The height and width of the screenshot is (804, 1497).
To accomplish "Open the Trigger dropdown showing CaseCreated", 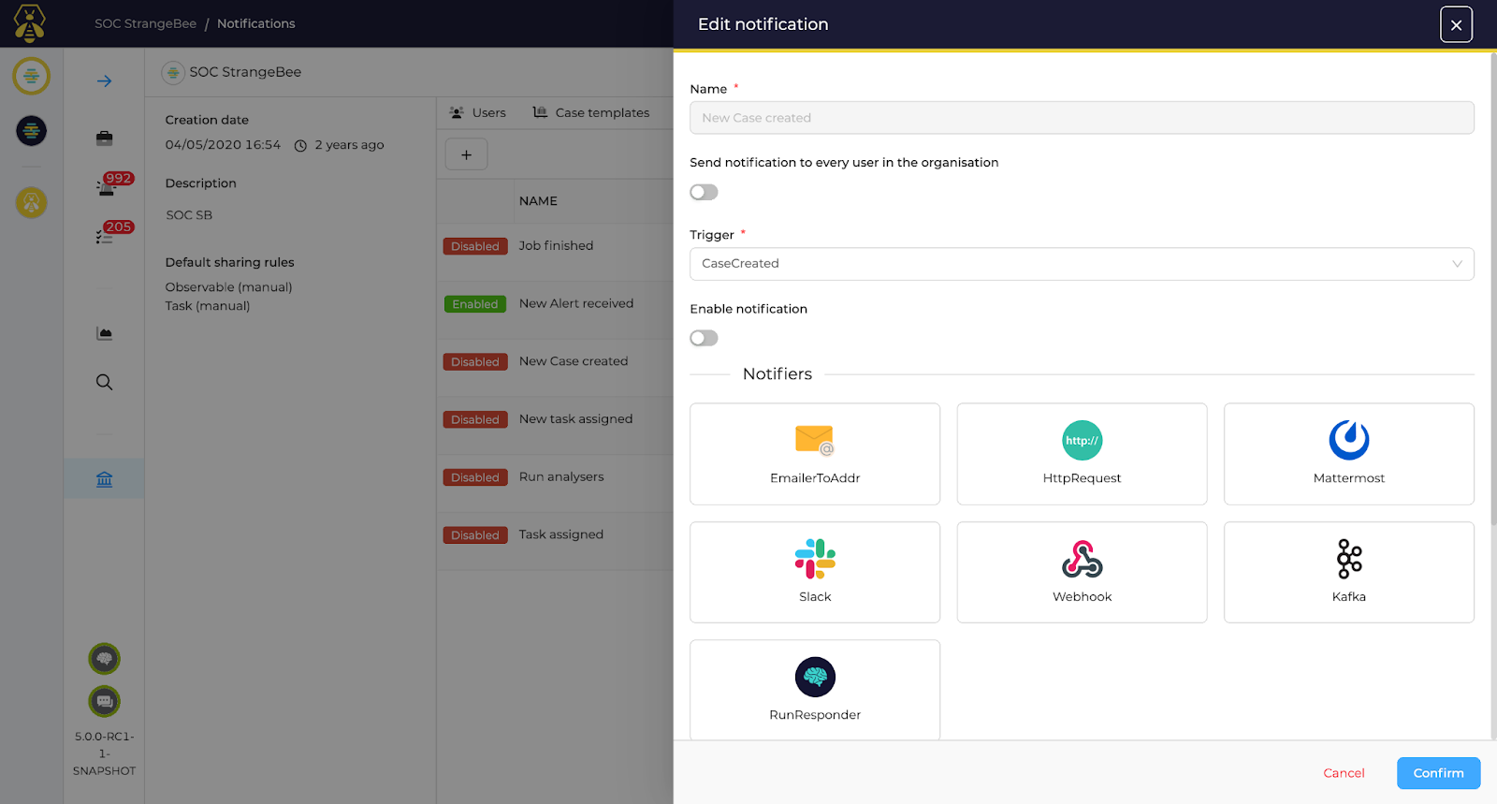I will [x=1082, y=264].
